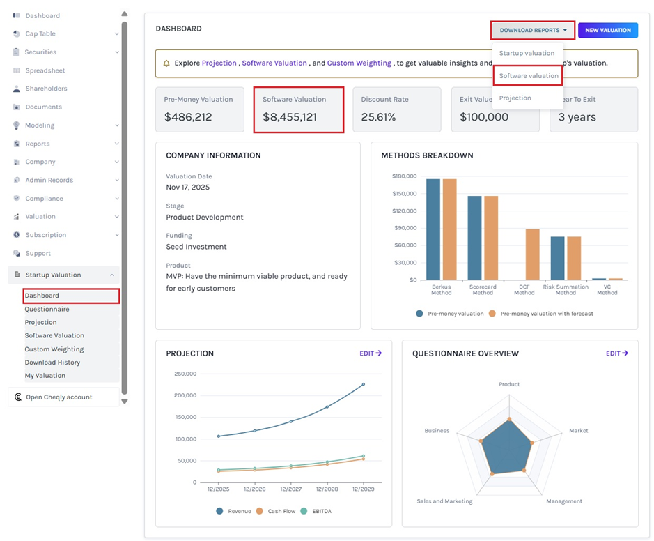Click the Spreadsheet icon in sidebar

click(x=15, y=70)
